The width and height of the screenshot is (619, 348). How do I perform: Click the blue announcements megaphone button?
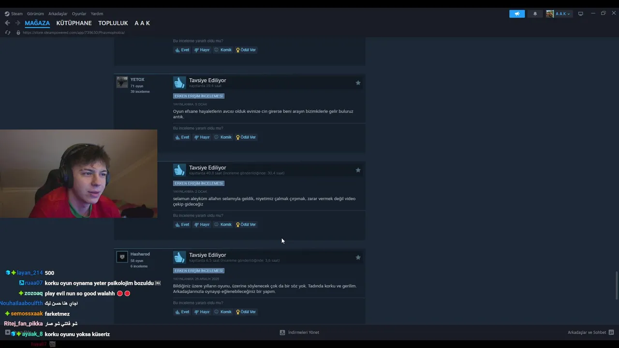pos(517,14)
